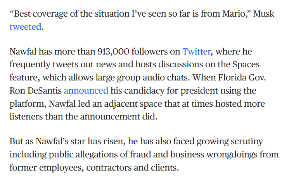The width and height of the screenshot is (289, 181).
Task: Click the "announced" link
Action: [x=86, y=91]
